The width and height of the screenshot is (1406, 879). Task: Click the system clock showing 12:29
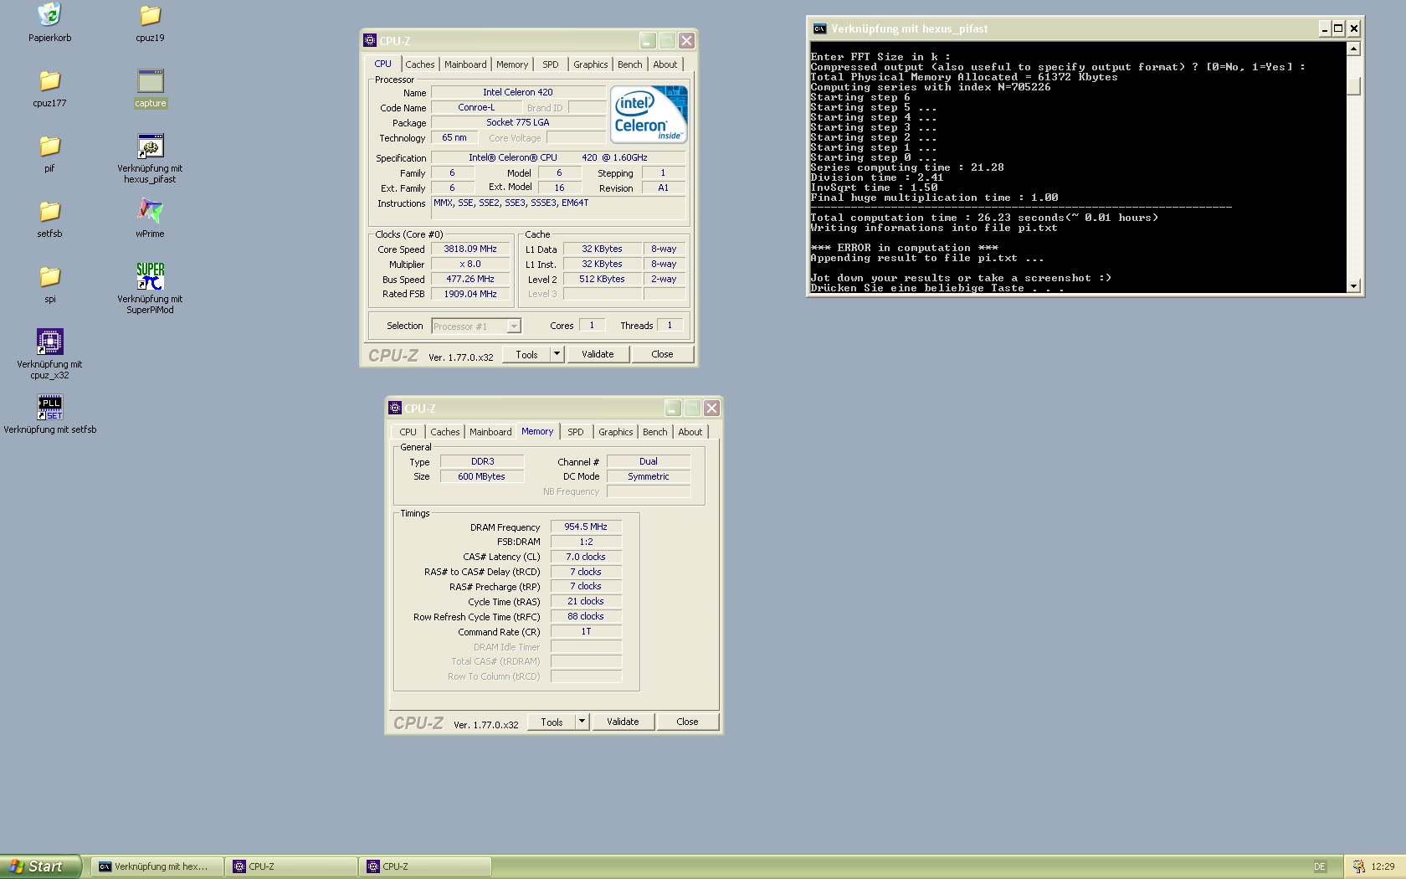[1383, 866]
